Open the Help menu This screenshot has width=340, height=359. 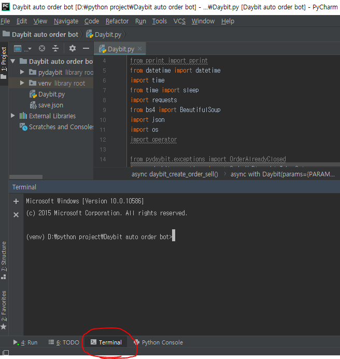tap(228, 21)
